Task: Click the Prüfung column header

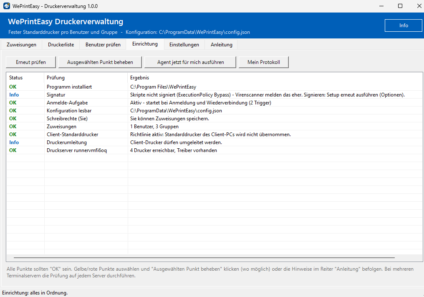Action: [x=86, y=78]
